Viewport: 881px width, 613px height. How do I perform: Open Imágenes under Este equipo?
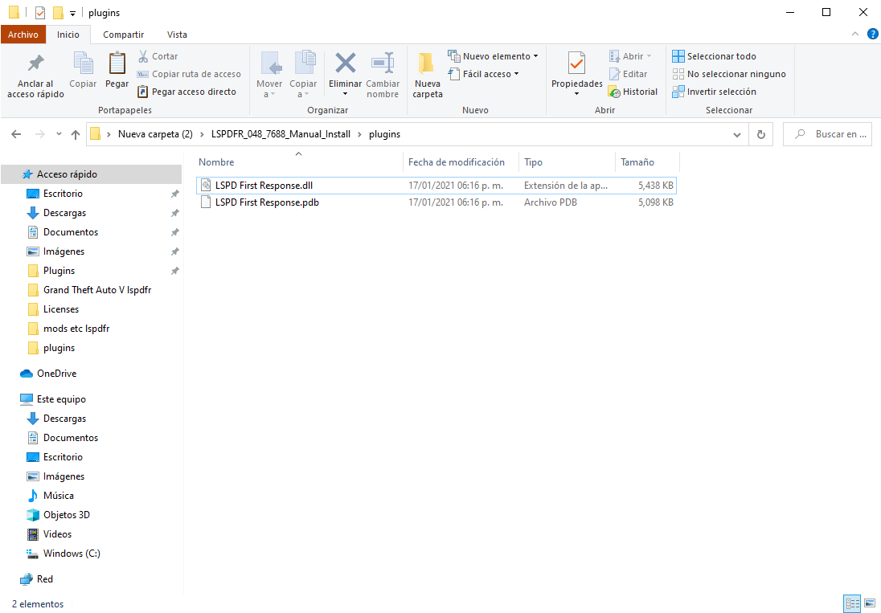[64, 476]
